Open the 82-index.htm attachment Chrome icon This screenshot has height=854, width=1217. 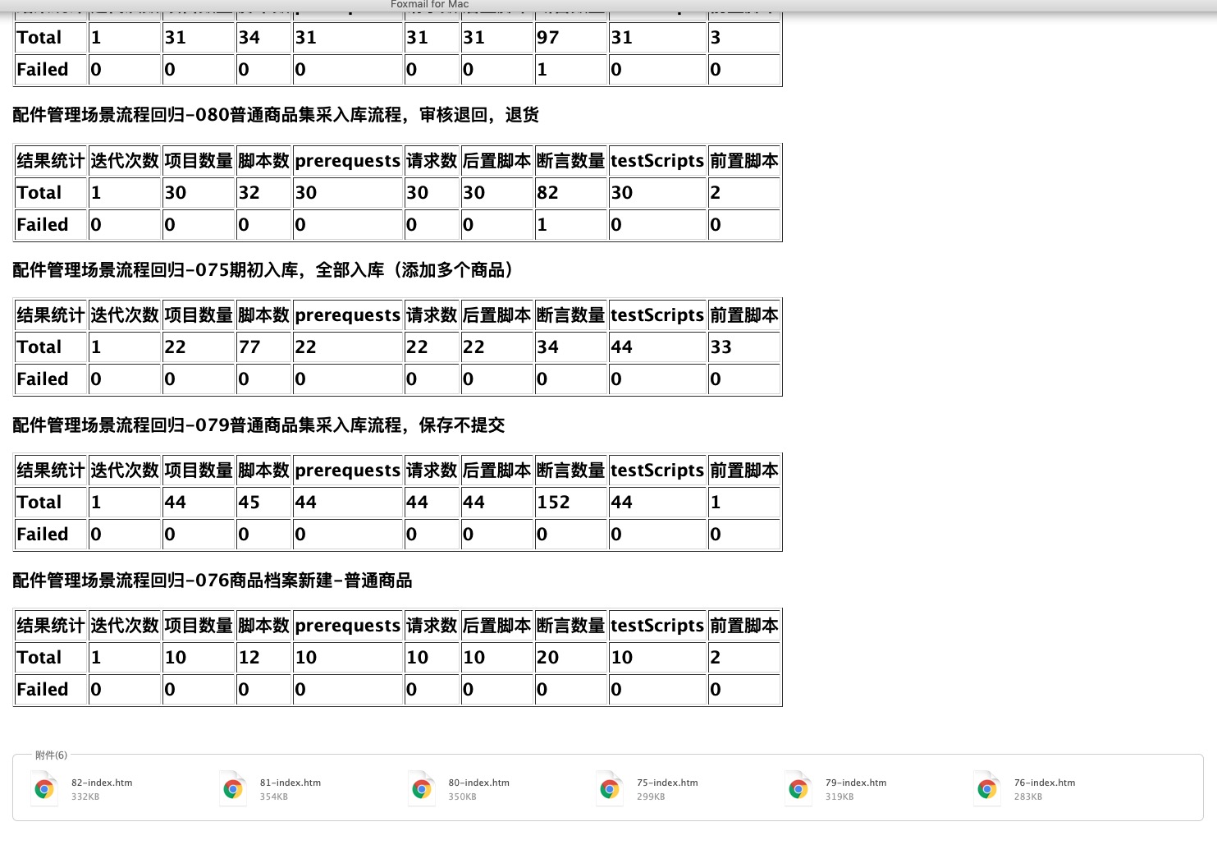point(44,789)
